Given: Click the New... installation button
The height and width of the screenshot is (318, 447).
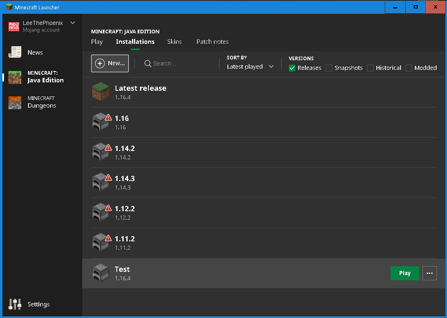Looking at the screenshot, I should click(110, 63).
